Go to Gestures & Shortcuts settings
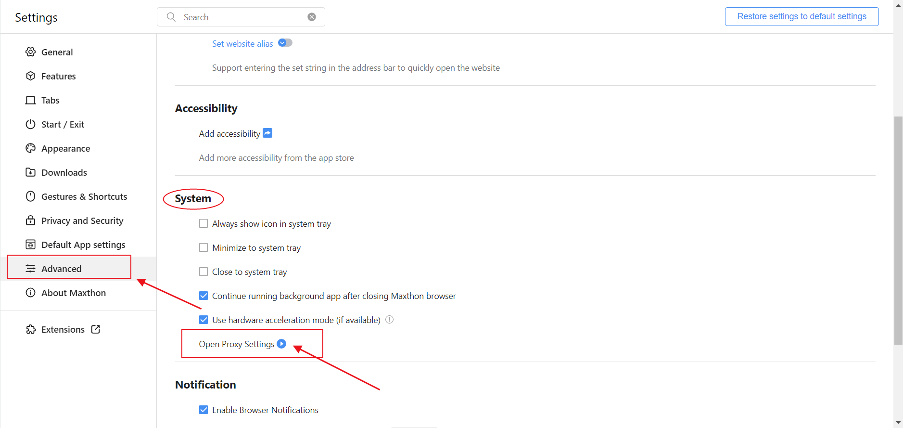The image size is (903, 428). (x=84, y=196)
